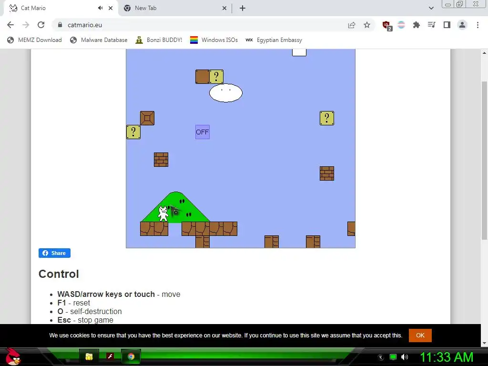The height and width of the screenshot is (366, 488).
Task: Click the "WASD/arrow keys or touch" text
Action: [x=106, y=294]
